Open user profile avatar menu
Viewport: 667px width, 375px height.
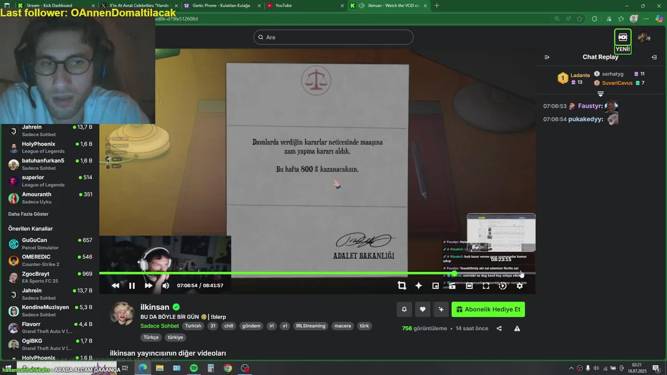[x=645, y=37]
